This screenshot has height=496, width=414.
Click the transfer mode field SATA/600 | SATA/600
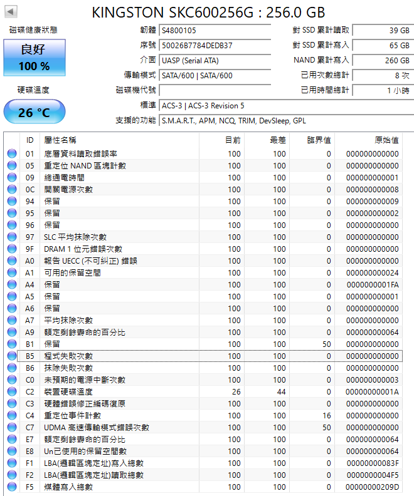(215, 76)
